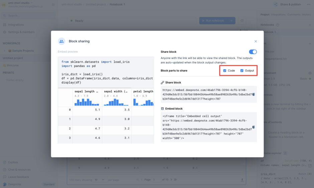
Task: Switch to the History tab
Action: click(x=306, y=15)
